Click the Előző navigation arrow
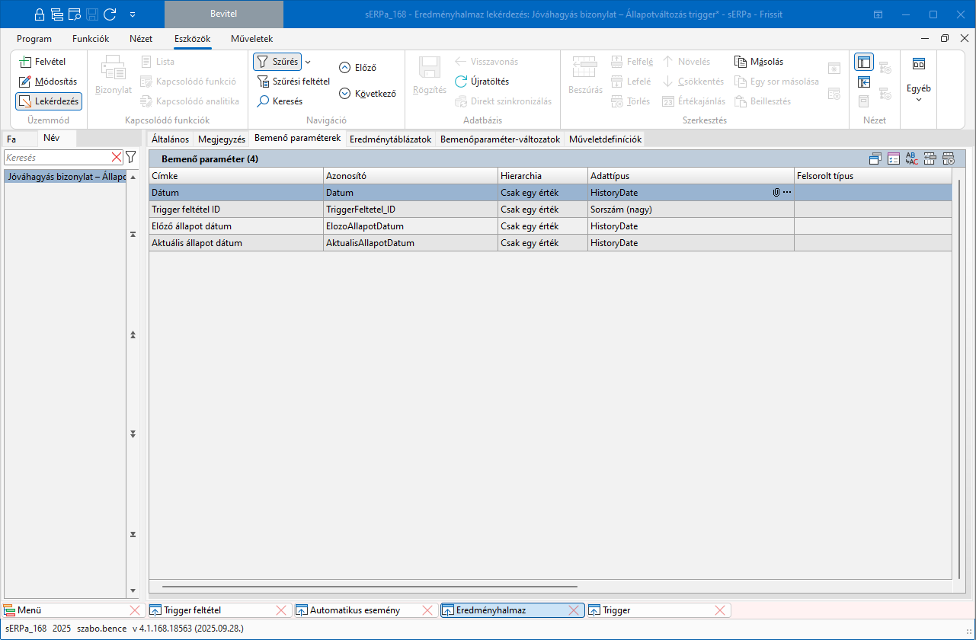 344,68
